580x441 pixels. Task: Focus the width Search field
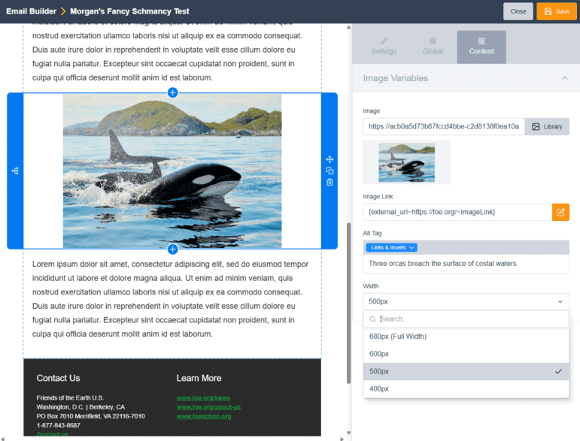click(x=466, y=319)
